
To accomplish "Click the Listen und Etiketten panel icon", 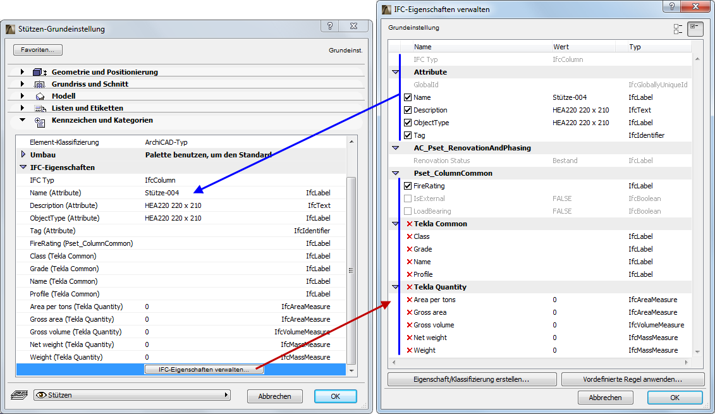I will pos(40,109).
